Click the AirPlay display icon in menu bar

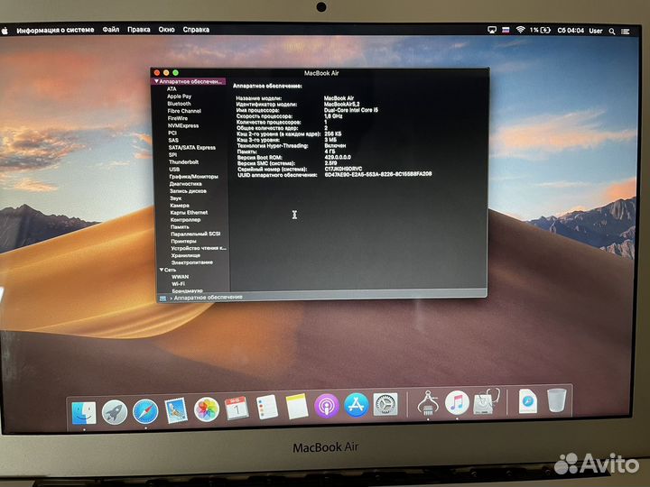(x=492, y=30)
